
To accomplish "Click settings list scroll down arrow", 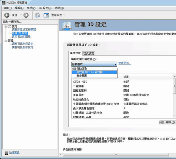I will pos(175,116).
